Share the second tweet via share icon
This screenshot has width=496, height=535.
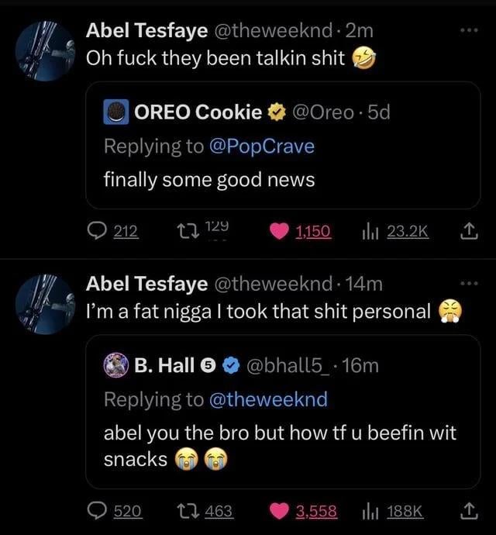[468, 511]
